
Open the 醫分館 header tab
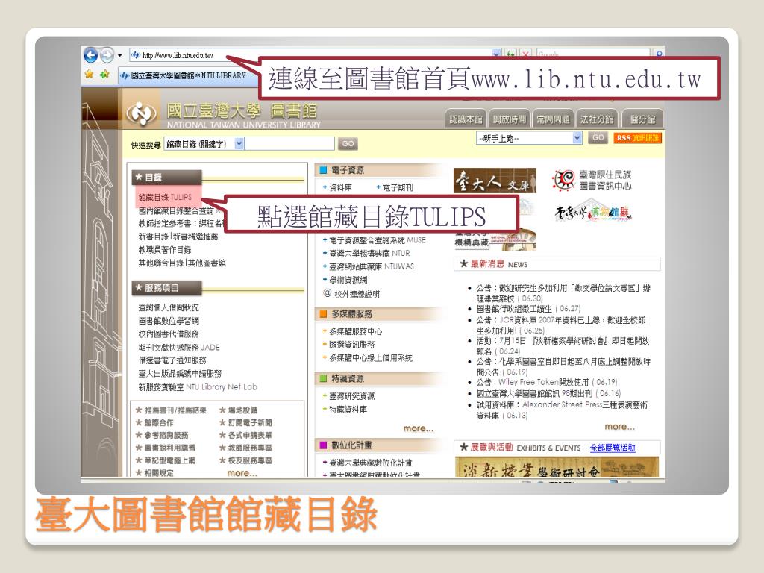pyautogui.click(x=642, y=119)
